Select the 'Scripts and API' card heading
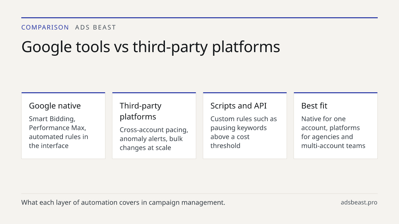Image resolution: width=399 pixels, height=224 pixels. click(x=238, y=106)
